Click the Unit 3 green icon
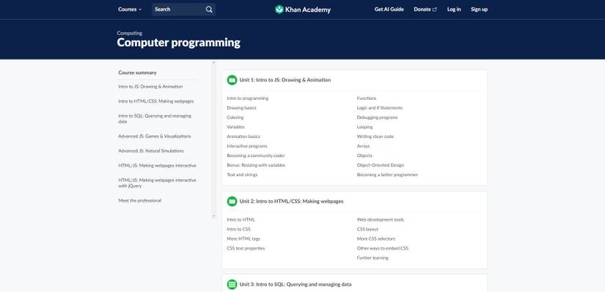This screenshot has width=605, height=292. pyautogui.click(x=232, y=284)
